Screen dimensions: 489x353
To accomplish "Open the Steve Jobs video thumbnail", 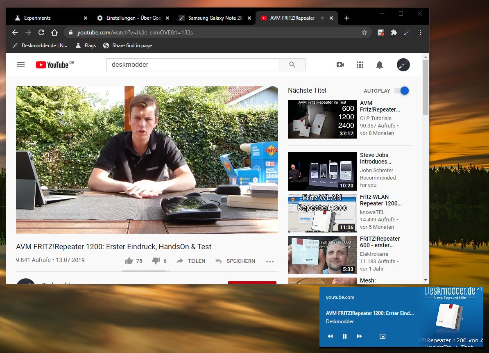I will tap(322, 171).
